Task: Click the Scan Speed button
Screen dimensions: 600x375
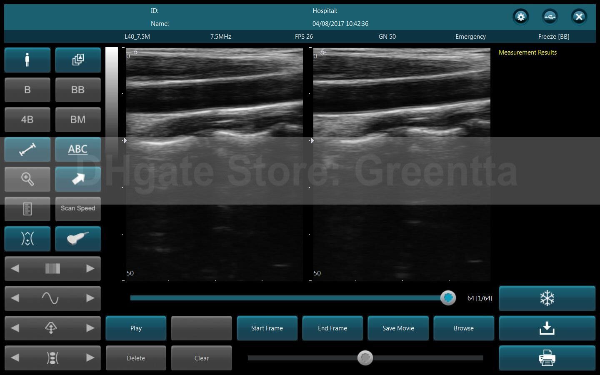Action: coord(78,209)
